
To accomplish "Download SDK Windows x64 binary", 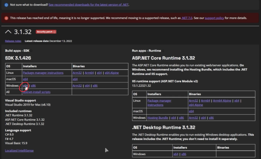I will pos(87,86).
